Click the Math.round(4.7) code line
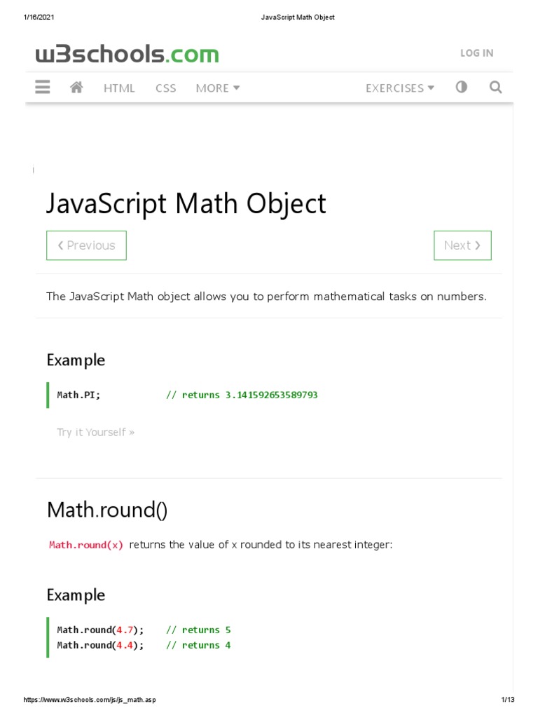The width and height of the screenshot is (538, 718). [x=100, y=630]
